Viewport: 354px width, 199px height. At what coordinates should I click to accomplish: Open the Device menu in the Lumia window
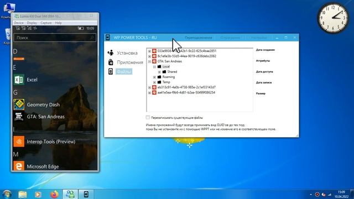point(18,23)
